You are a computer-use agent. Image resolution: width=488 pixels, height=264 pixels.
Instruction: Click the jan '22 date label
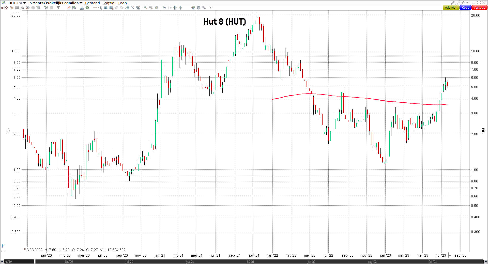(272, 255)
